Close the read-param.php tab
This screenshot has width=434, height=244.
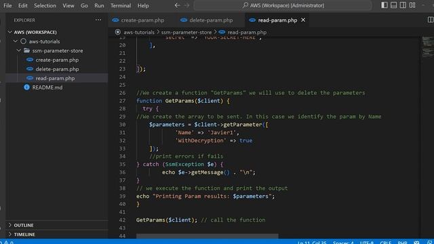(303, 20)
